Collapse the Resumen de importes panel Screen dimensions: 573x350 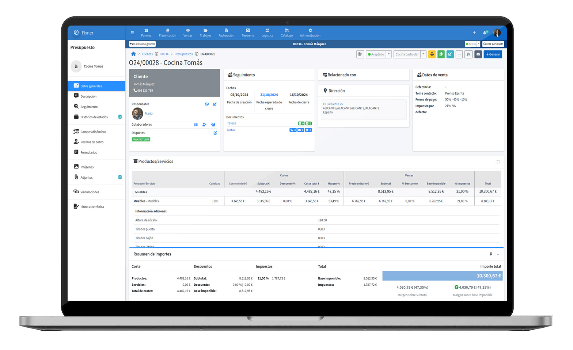pyautogui.click(x=498, y=254)
